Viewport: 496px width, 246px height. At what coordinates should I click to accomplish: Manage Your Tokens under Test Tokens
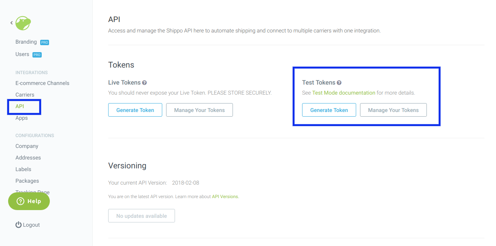pyautogui.click(x=393, y=110)
